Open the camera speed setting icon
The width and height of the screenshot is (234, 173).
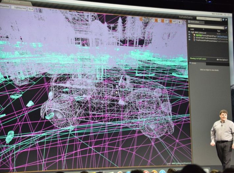tap(180, 22)
